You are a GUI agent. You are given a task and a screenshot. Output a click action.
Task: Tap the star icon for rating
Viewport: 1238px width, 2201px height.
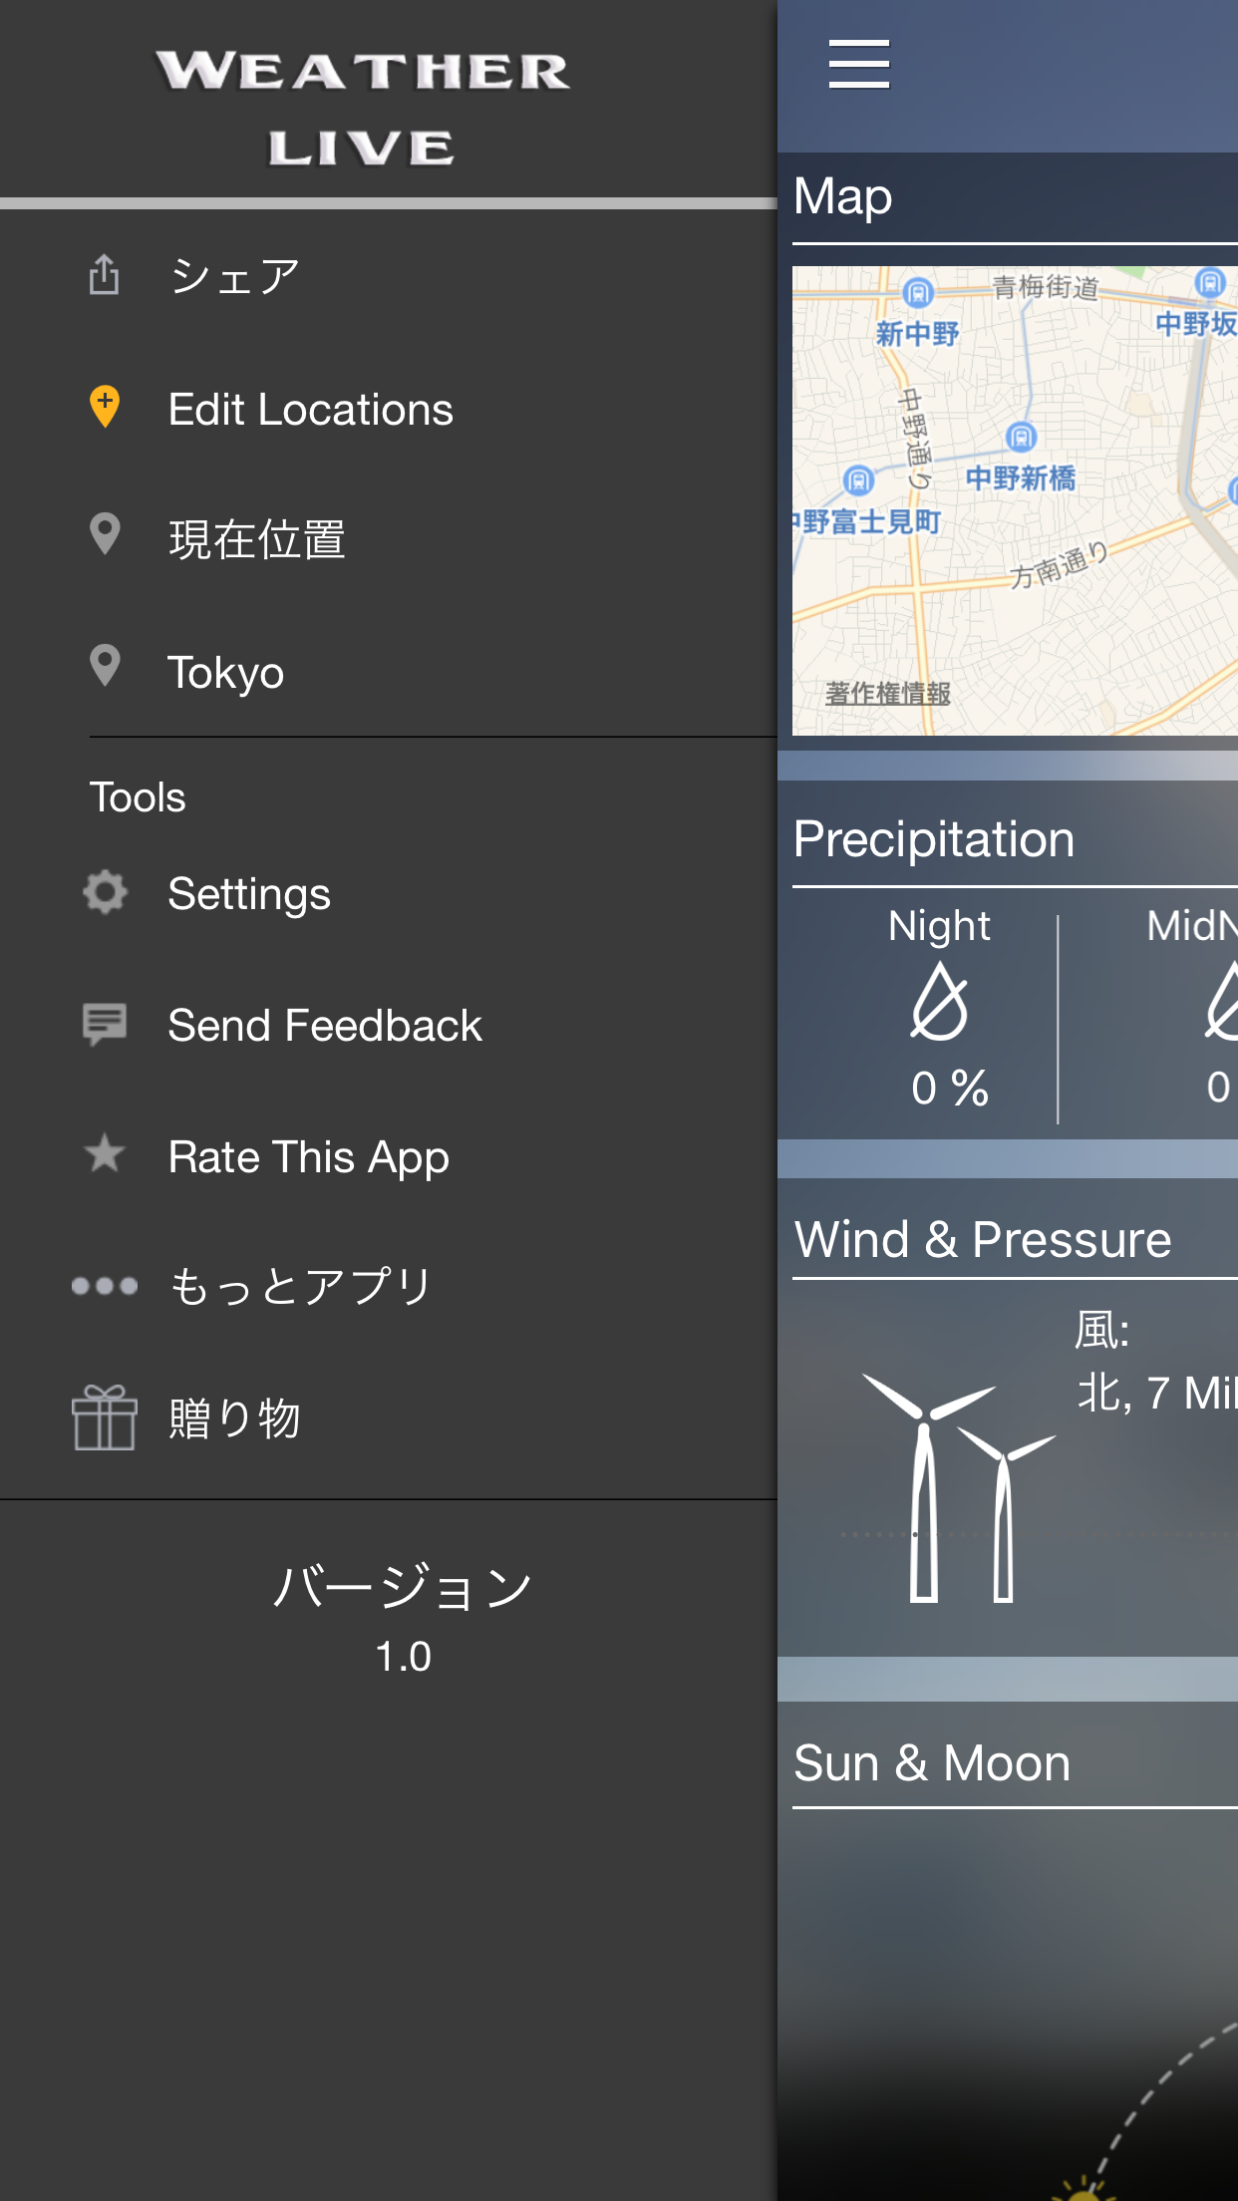105,1154
